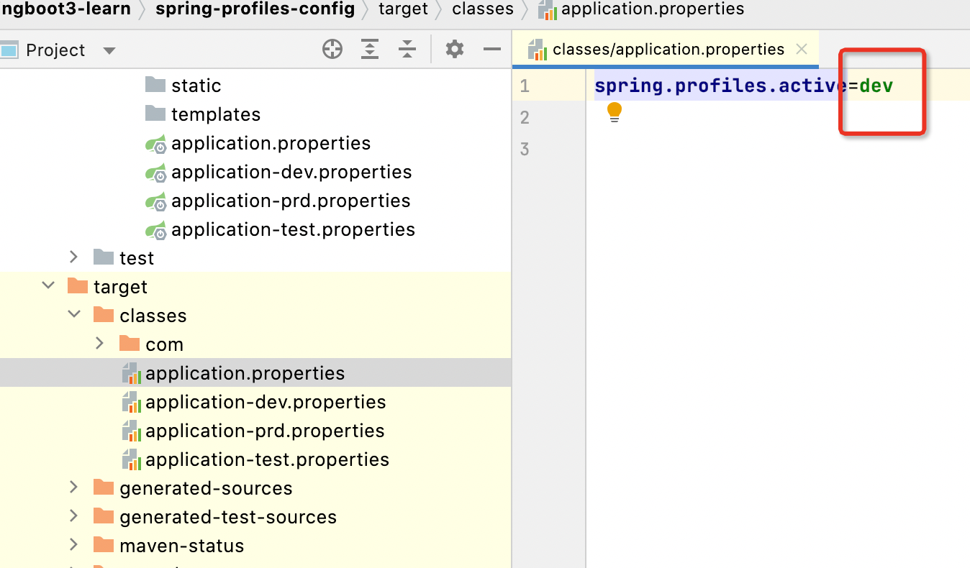
Task: Expand the generated-sources folder
Action: (x=73, y=487)
